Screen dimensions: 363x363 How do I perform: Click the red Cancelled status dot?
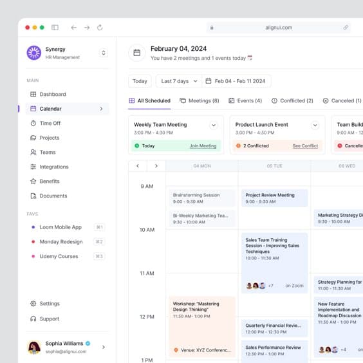pos(340,145)
